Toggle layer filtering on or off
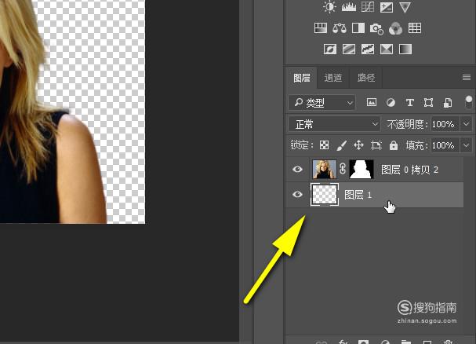The height and width of the screenshot is (344, 476). (x=469, y=102)
